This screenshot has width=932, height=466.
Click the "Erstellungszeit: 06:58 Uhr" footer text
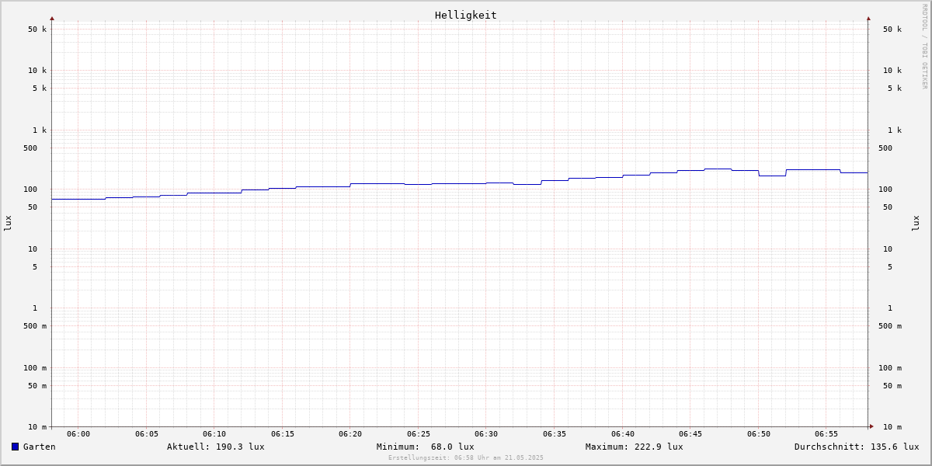pos(440,457)
